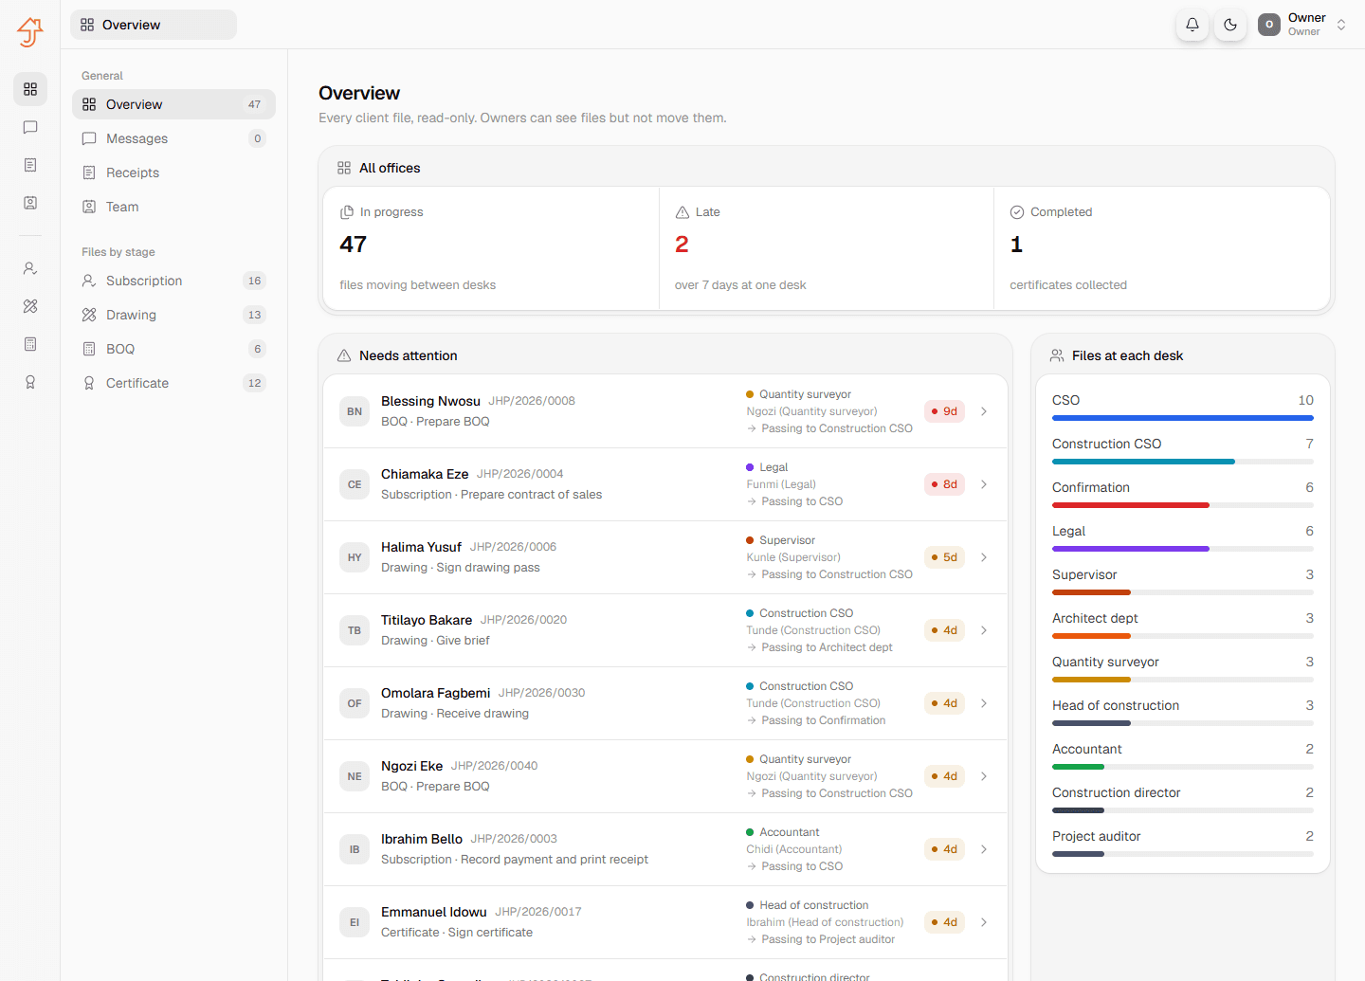Click the Completed checkmark icon
The height and width of the screenshot is (981, 1365).
(1017, 212)
